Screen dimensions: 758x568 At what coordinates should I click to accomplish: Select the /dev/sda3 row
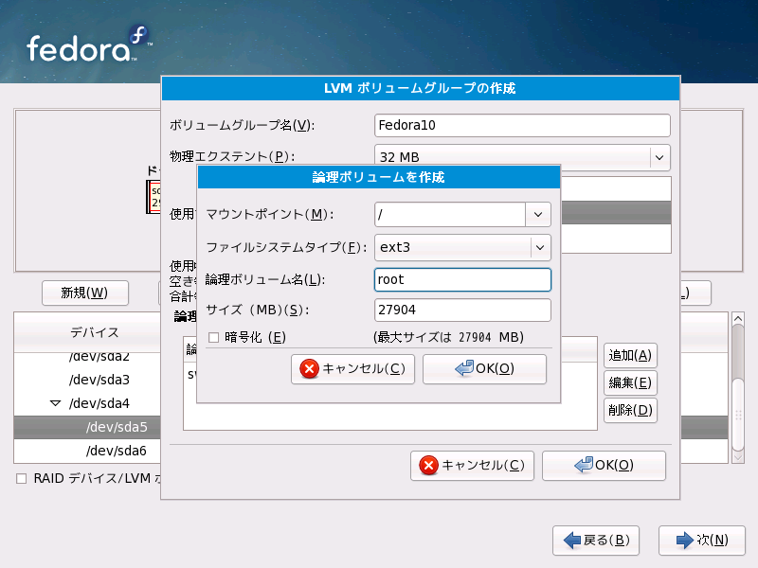point(87,380)
